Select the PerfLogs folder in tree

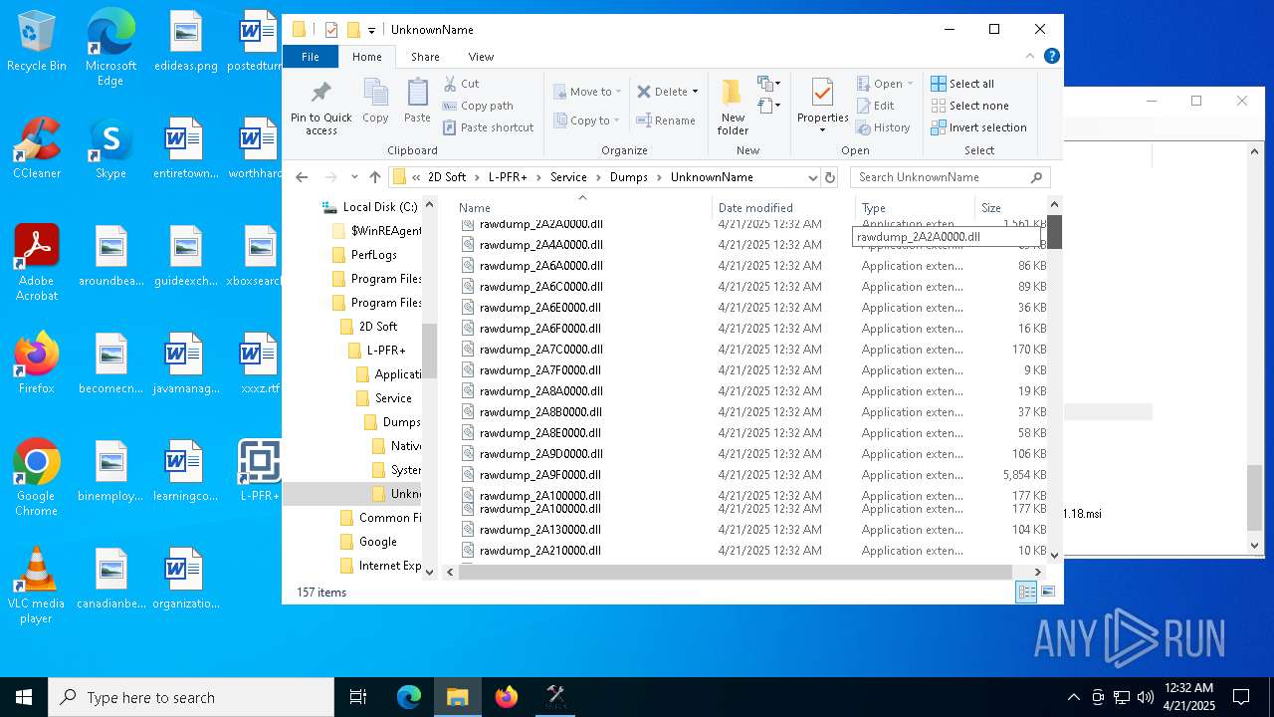(373, 255)
